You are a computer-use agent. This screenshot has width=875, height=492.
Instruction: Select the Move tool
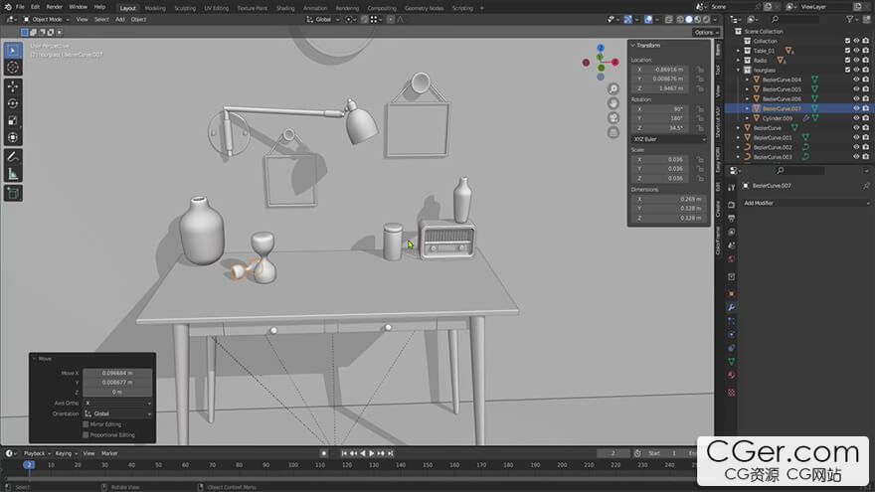13,86
